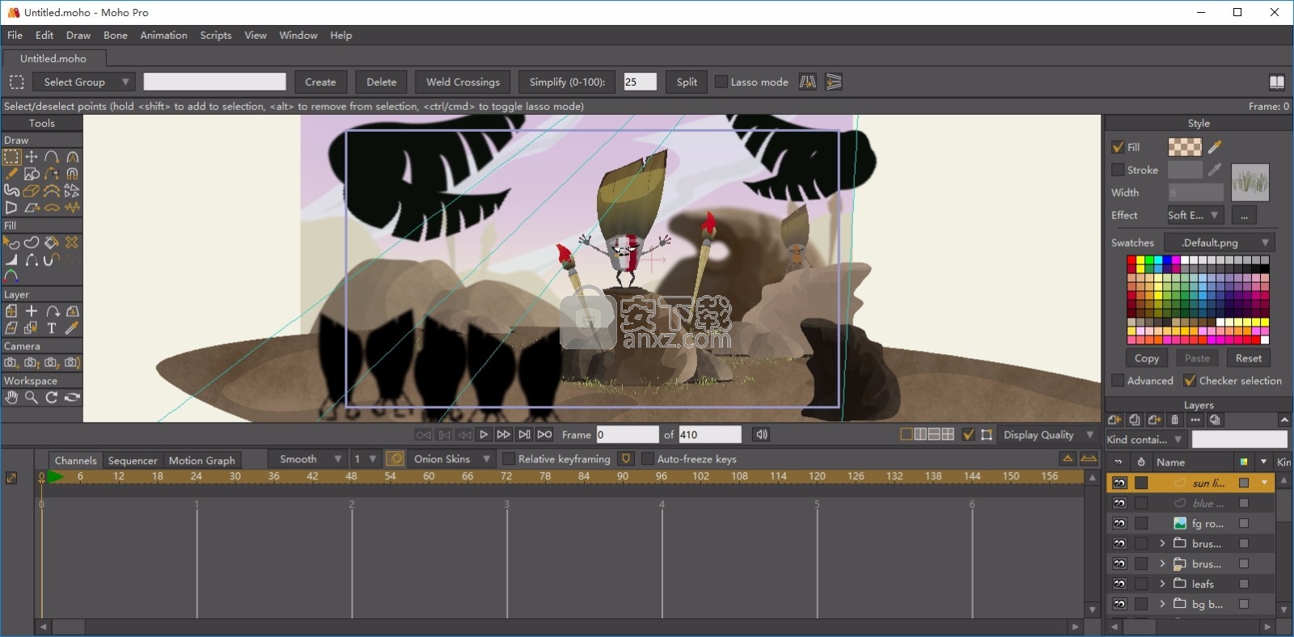Viewport: 1294px width, 637px height.
Task: Click the Weld Crossings button
Action: point(463,82)
